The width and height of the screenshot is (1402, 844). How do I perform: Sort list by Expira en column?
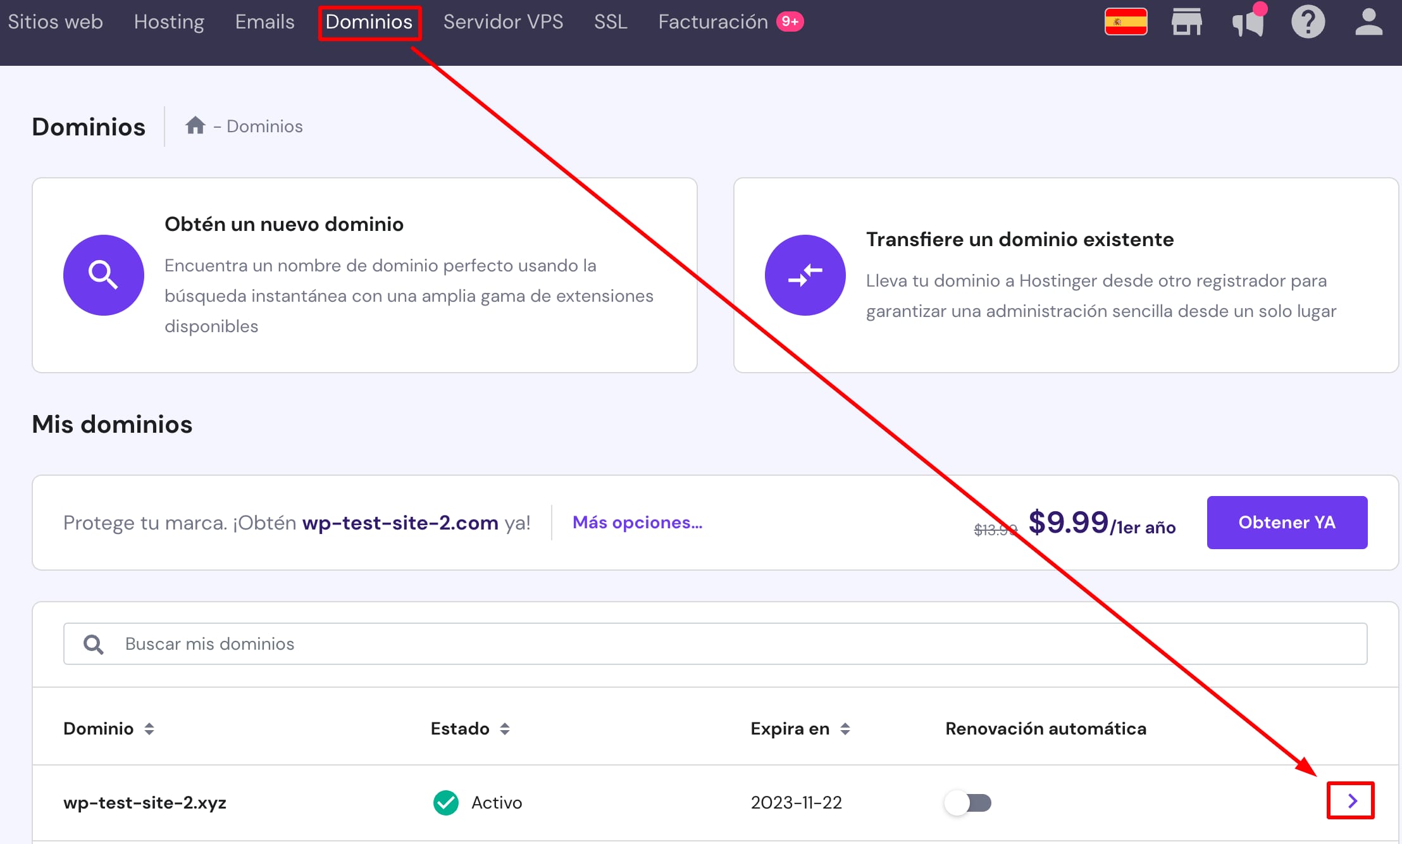[845, 729]
